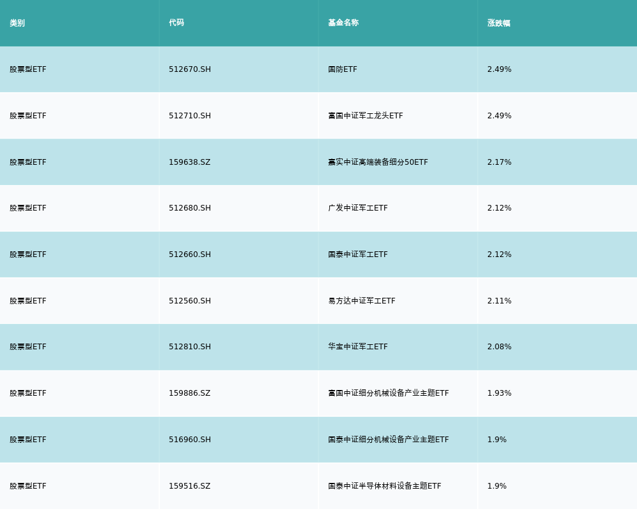Select code 159516.SZ

(x=190, y=486)
